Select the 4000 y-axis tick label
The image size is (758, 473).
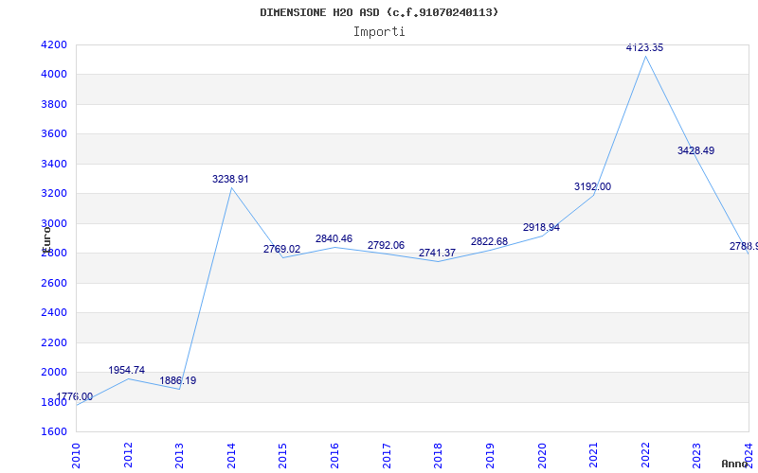[52, 75]
